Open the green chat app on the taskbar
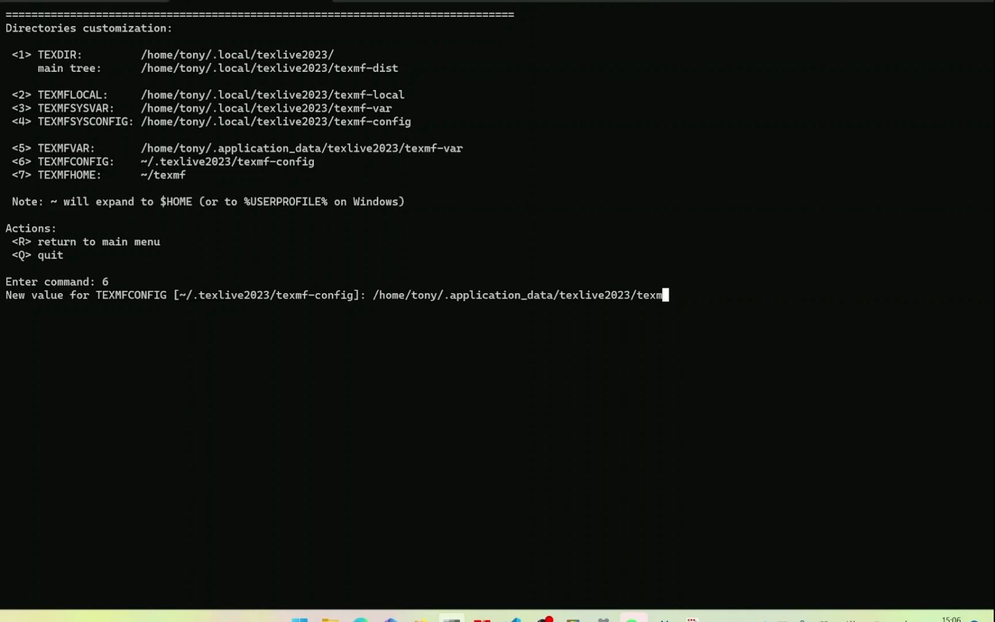 click(x=633, y=618)
